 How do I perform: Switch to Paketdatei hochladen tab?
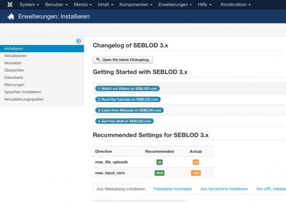pyautogui.click(x=173, y=189)
